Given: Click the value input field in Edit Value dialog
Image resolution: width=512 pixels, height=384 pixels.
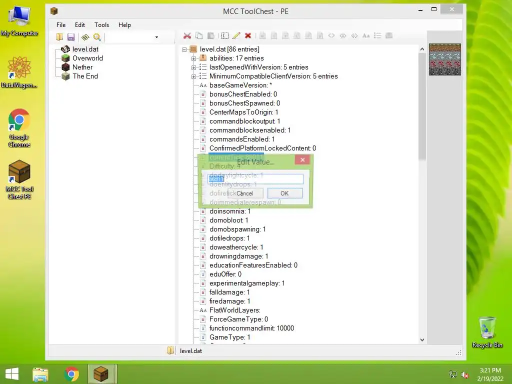Looking at the screenshot, I should (x=255, y=179).
